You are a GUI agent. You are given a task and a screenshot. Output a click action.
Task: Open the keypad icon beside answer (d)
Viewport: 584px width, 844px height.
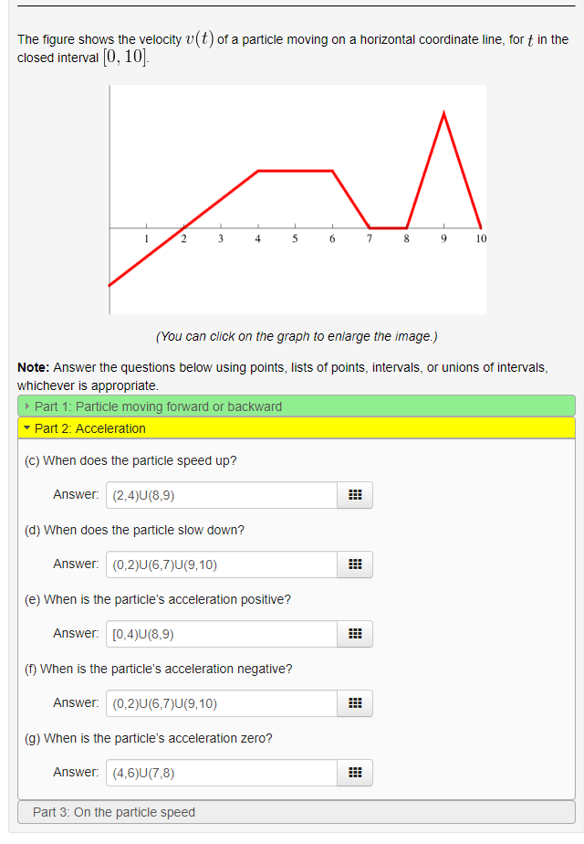click(x=355, y=564)
